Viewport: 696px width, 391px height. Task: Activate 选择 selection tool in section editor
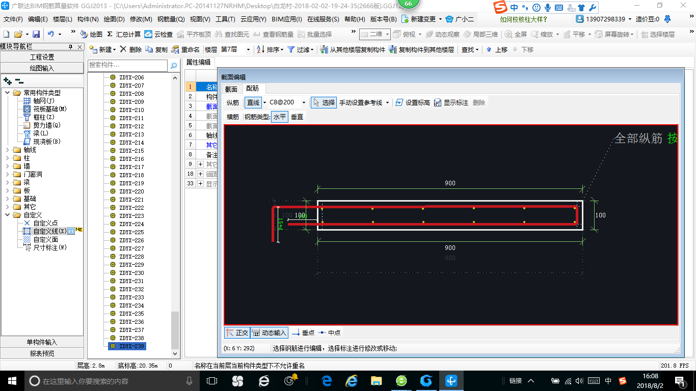(x=324, y=102)
